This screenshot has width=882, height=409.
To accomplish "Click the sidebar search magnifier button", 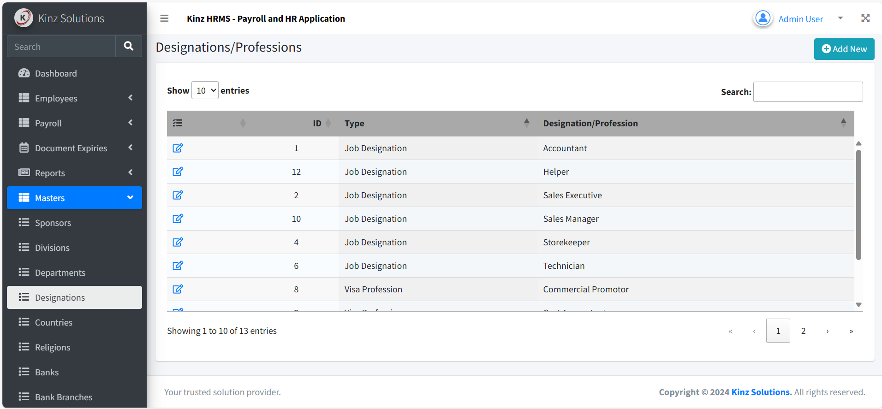I will (129, 46).
